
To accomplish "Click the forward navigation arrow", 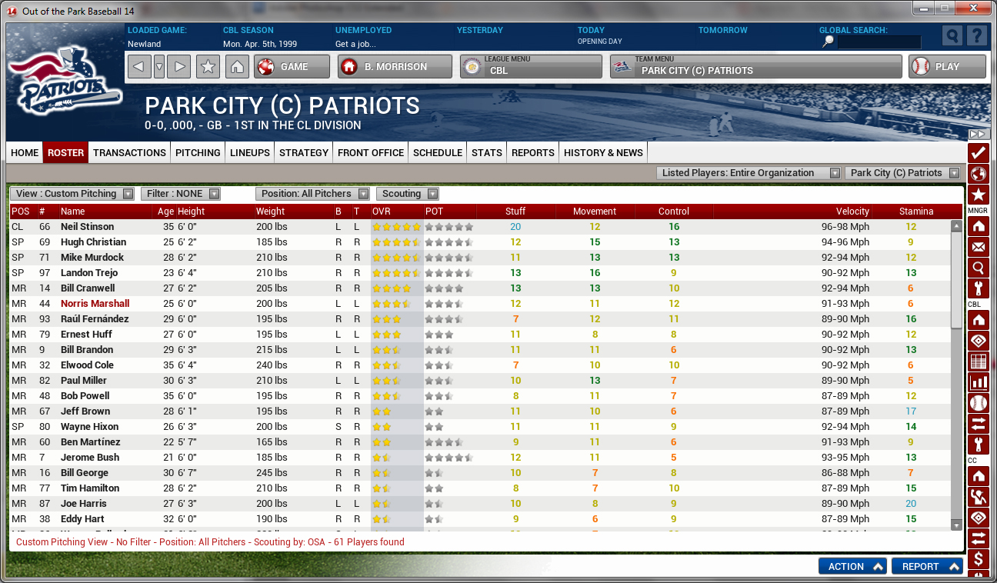I will [178, 67].
